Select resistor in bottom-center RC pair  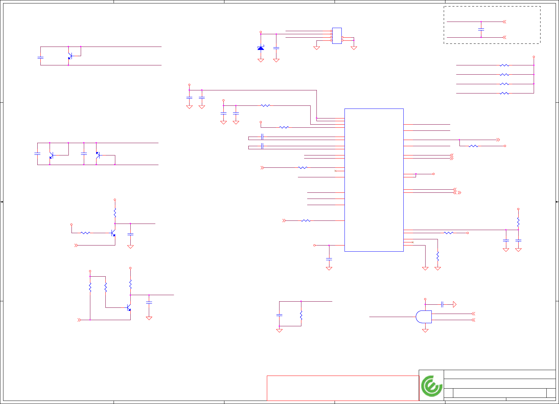(x=301, y=315)
